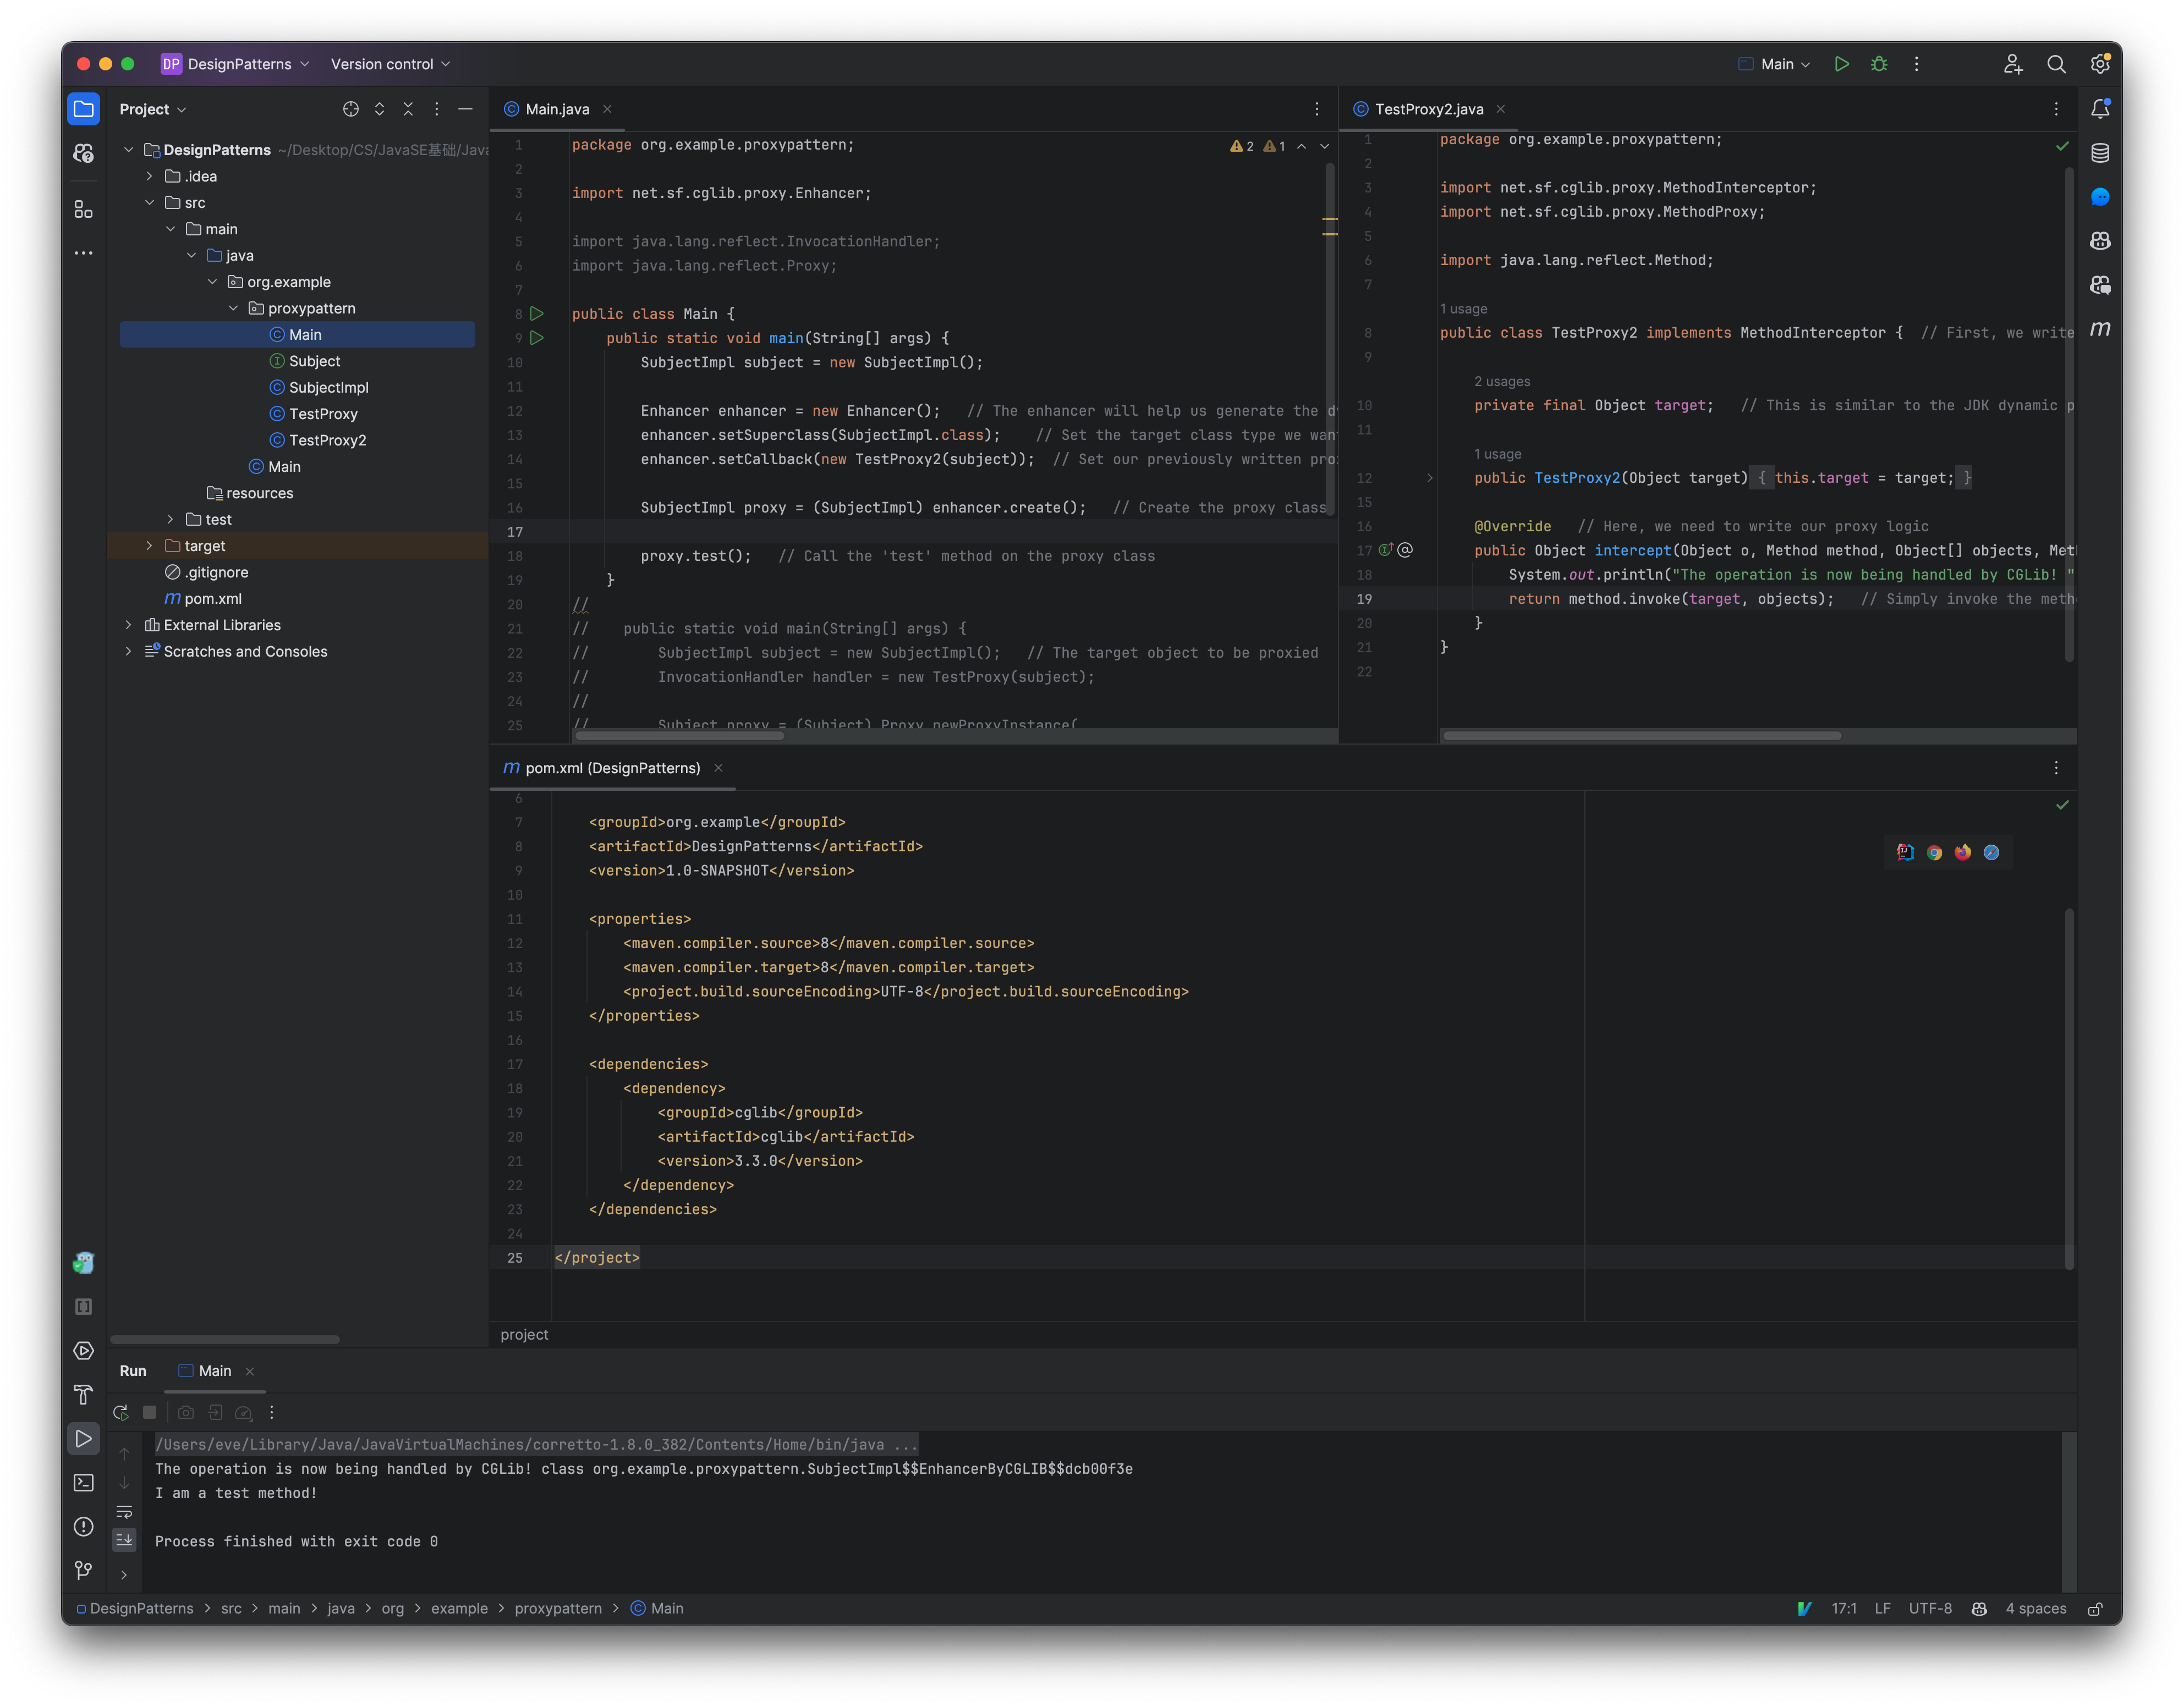Toggle soft-wrap in Run console
This screenshot has height=1707, width=2184.
(124, 1511)
